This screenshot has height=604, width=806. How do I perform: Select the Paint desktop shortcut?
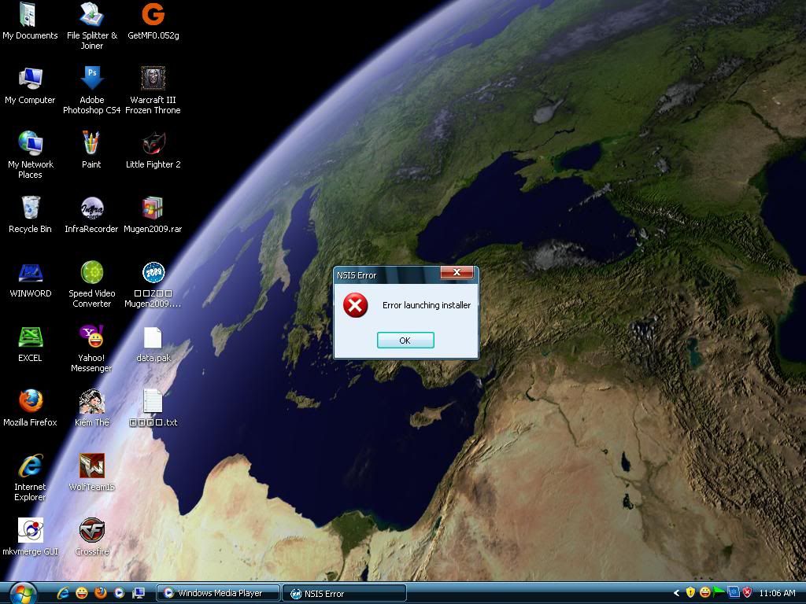coord(91,150)
